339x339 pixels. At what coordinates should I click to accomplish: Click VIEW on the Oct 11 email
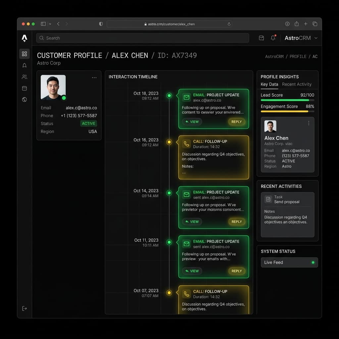point(192,271)
